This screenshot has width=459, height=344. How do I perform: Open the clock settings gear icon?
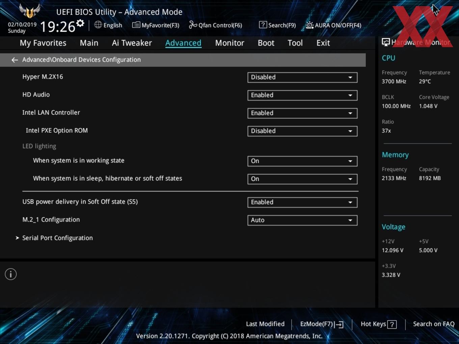click(80, 23)
